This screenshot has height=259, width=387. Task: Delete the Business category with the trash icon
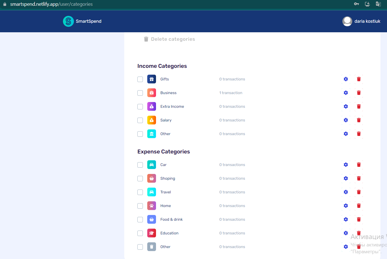[x=359, y=93]
